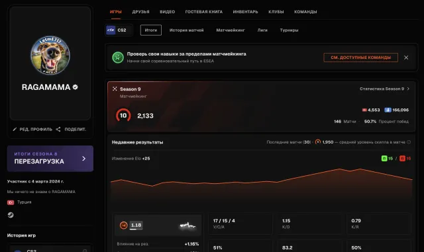Click Участник с 4 марта 2024 г. text
Image resolution: width=424 pixels, height=252 pixels.
pos(35,181)
